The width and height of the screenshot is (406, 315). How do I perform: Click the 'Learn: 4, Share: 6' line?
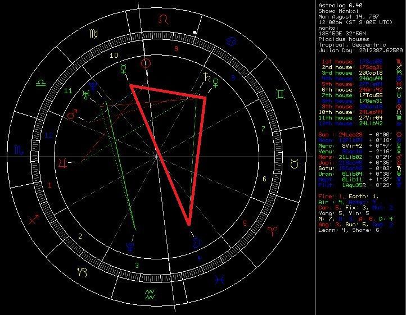[349, 230]
